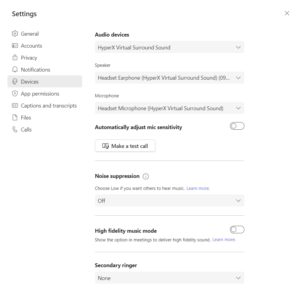Click the Captions and transcripts CC icon

[x=15, y=106]
